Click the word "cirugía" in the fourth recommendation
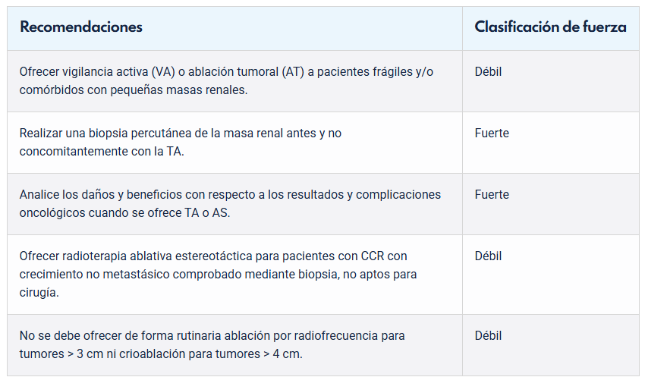Image resolution: width=645 pixels, height=377 pixels. click(40, 292)
